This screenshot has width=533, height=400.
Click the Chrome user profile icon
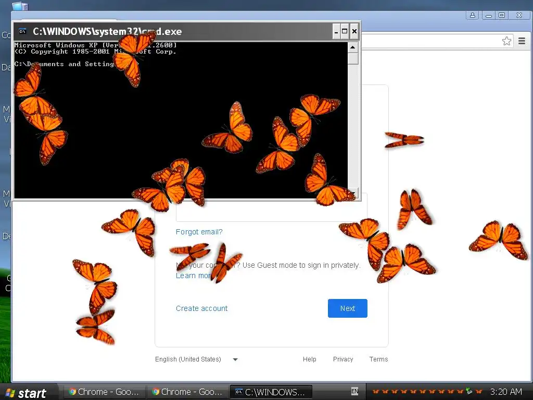(473, 15)
